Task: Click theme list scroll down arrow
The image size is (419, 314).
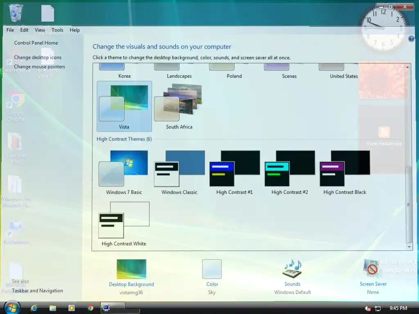Action: (409, 247)
